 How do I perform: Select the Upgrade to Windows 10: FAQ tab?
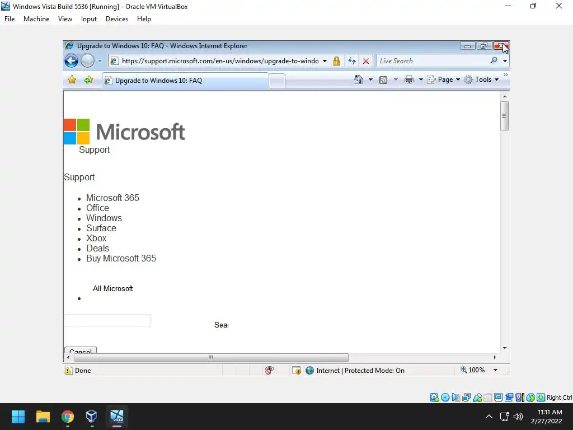pyautogui.click(x=186, y=81)
